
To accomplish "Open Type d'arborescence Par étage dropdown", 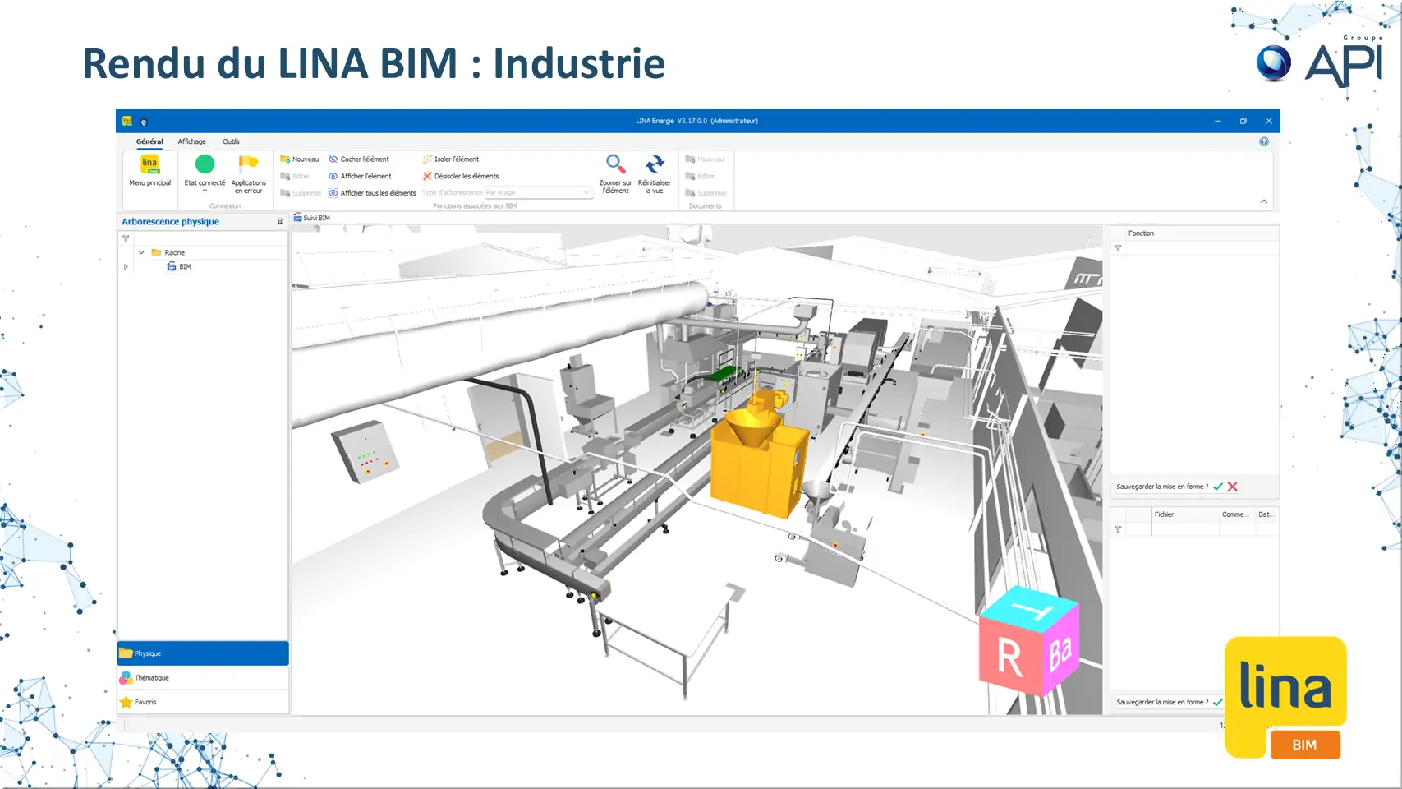I will [538, 192].
